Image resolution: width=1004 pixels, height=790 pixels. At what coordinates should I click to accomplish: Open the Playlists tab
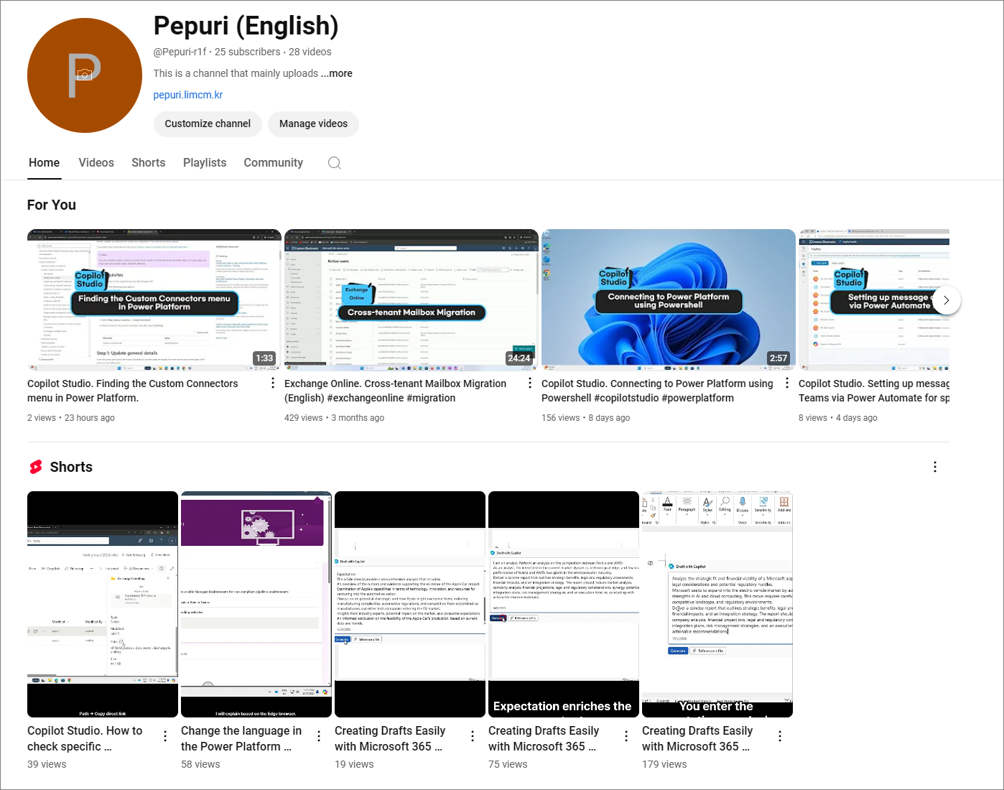pos(205,163)
